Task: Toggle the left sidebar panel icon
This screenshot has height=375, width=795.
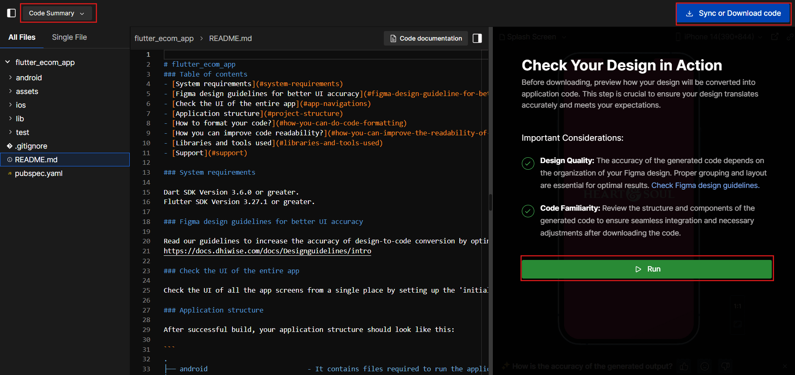Action: [12, 13]
